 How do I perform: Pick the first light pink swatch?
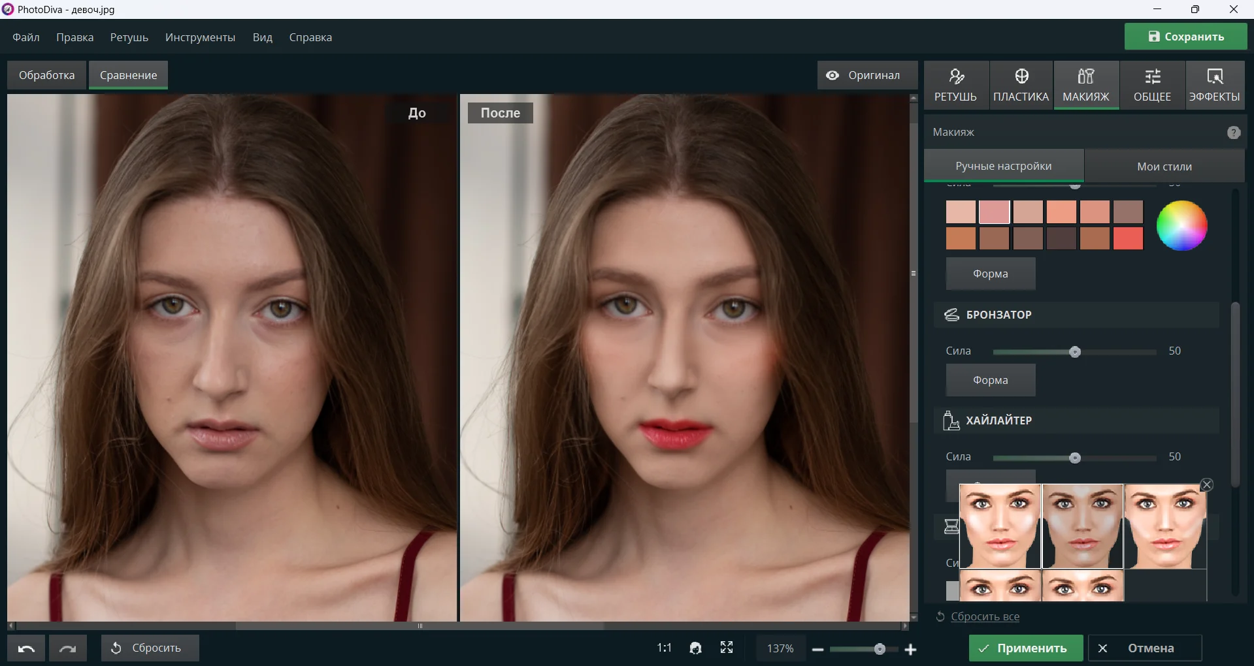pyautogui.click(x=961, y=212)
